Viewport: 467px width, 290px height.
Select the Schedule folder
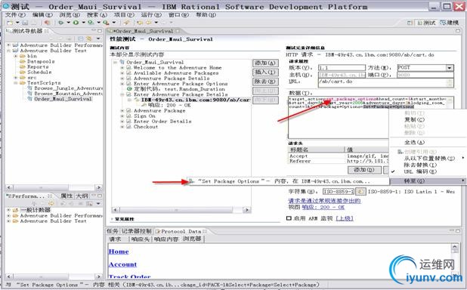pyautogui.click(x=39, y=72)
